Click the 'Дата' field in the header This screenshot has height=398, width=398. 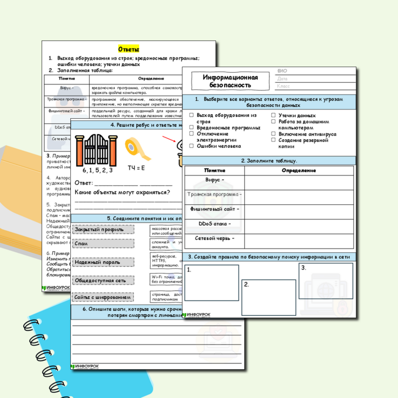(315, 79)
